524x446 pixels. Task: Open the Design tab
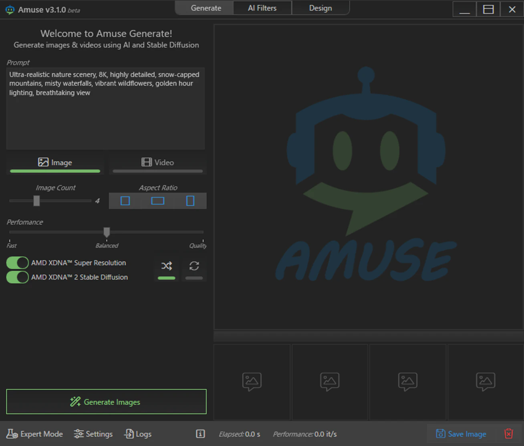[320, 8]
